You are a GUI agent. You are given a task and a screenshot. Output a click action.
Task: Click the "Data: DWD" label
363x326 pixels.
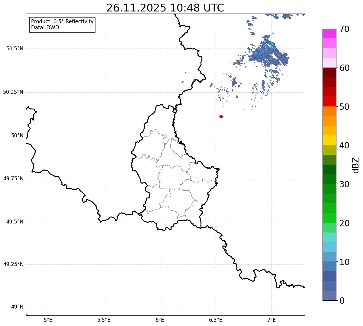point(45,27)
